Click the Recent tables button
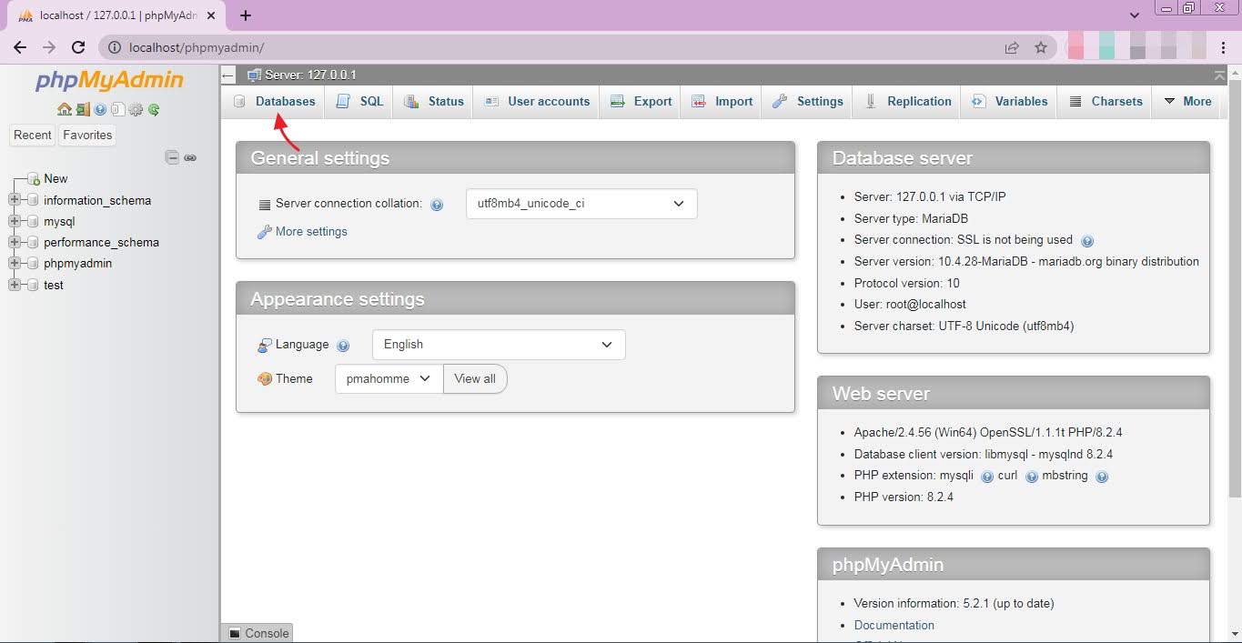Screen dimensions: 1242x643 click(x=33, y=135)
